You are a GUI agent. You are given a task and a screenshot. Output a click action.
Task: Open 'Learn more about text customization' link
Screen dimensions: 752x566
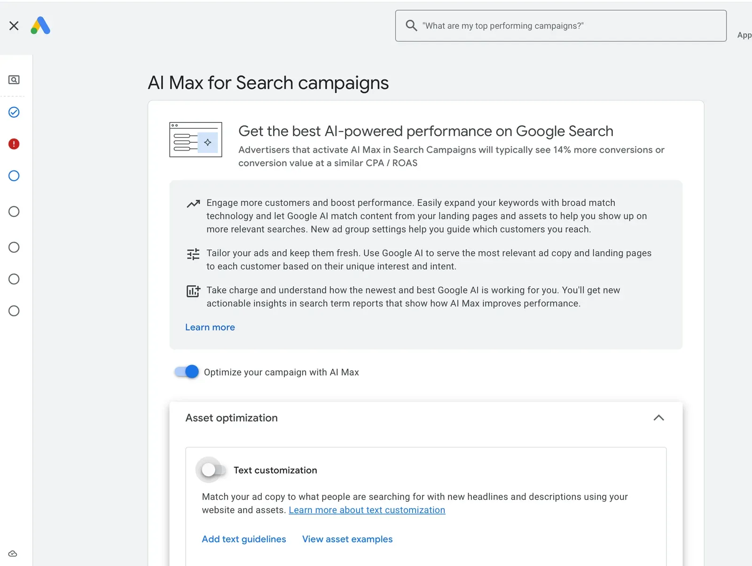367,510
